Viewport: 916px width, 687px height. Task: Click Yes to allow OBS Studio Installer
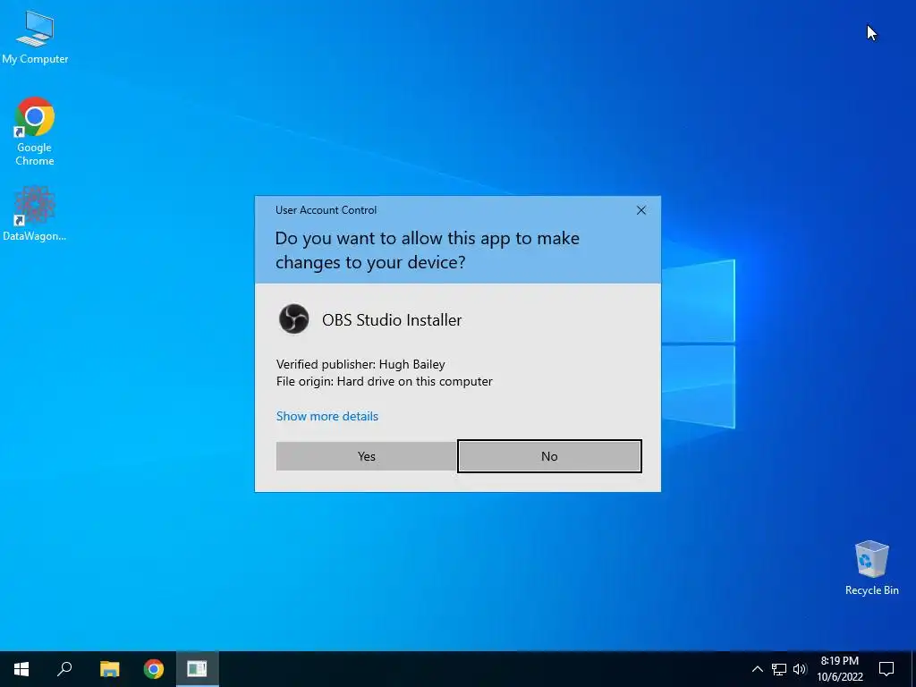(366, 456)
